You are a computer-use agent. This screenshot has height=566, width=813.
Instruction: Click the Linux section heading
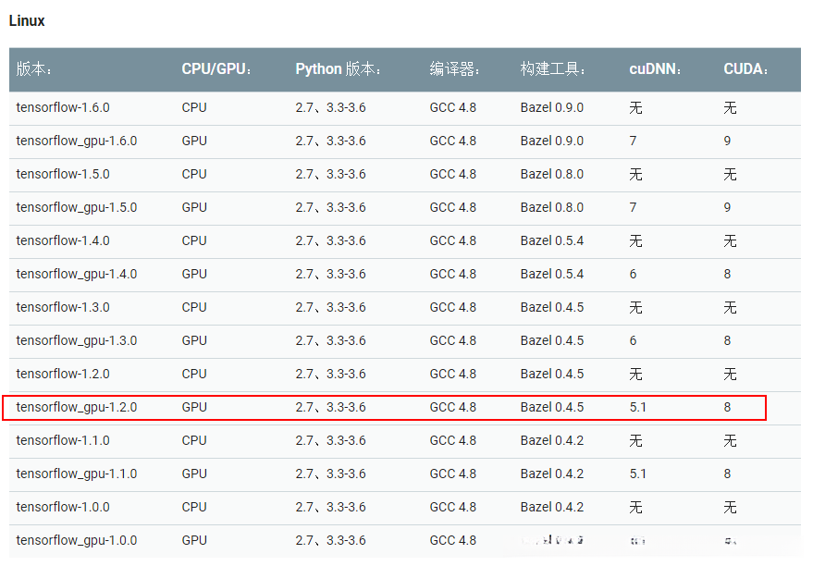27,20
